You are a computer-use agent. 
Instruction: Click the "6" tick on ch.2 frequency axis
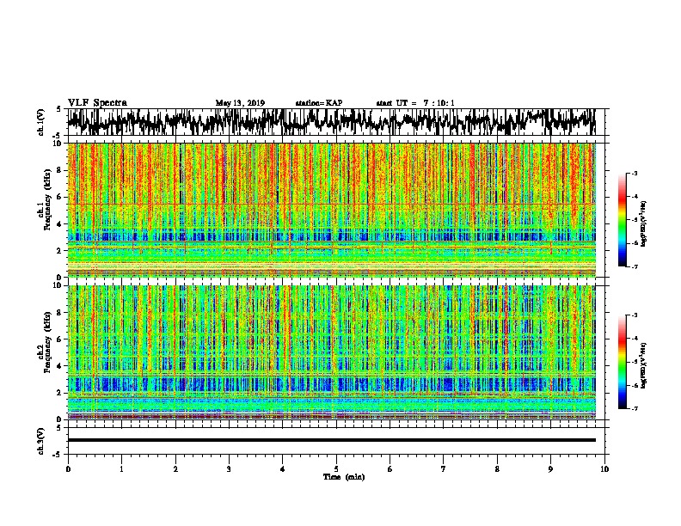click(x=61, y=339)
